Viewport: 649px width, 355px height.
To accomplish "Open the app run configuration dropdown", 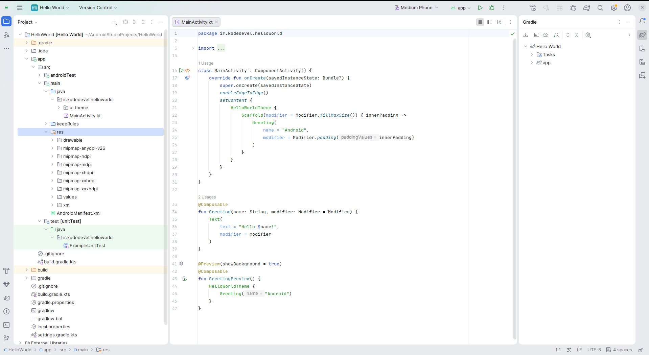I will [x=461, y=8].
